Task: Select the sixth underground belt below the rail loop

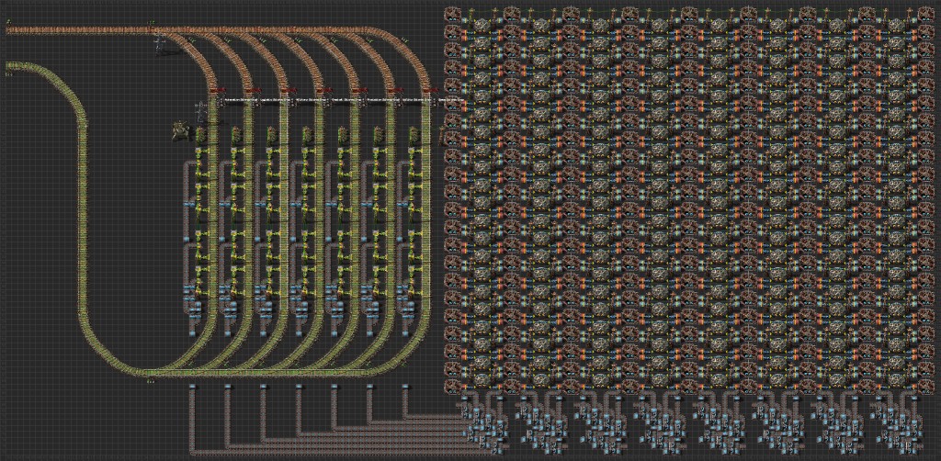Action: point(369,387)
